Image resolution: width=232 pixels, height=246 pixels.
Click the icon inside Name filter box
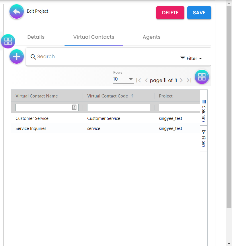(x=74, y=107)
